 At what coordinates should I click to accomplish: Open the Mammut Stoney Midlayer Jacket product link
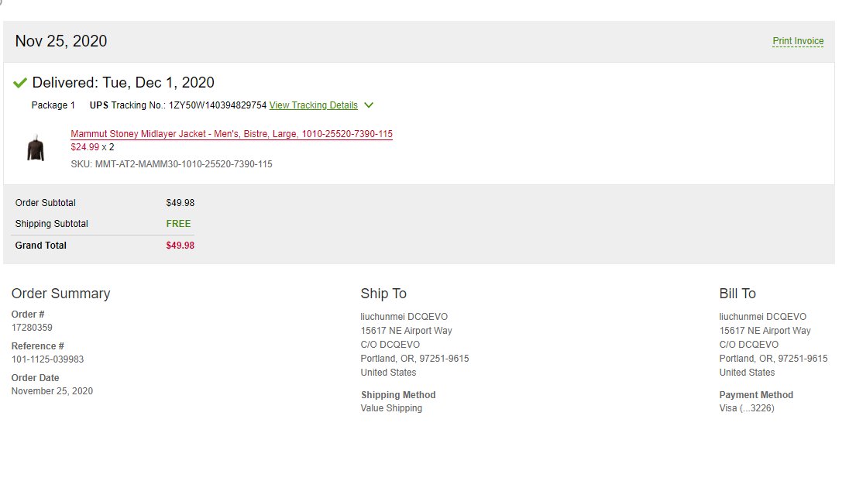coord(231,134)
